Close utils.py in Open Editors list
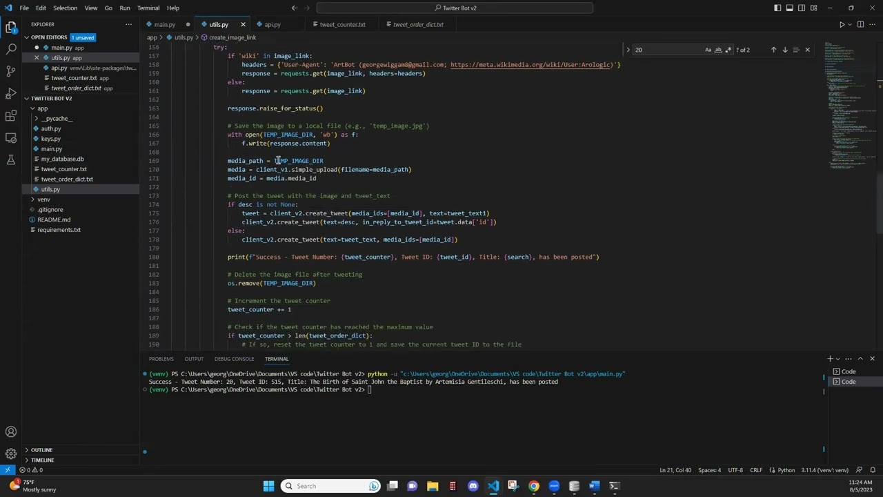The height and width of the screenshot is (497, 883). pos(37,58)
